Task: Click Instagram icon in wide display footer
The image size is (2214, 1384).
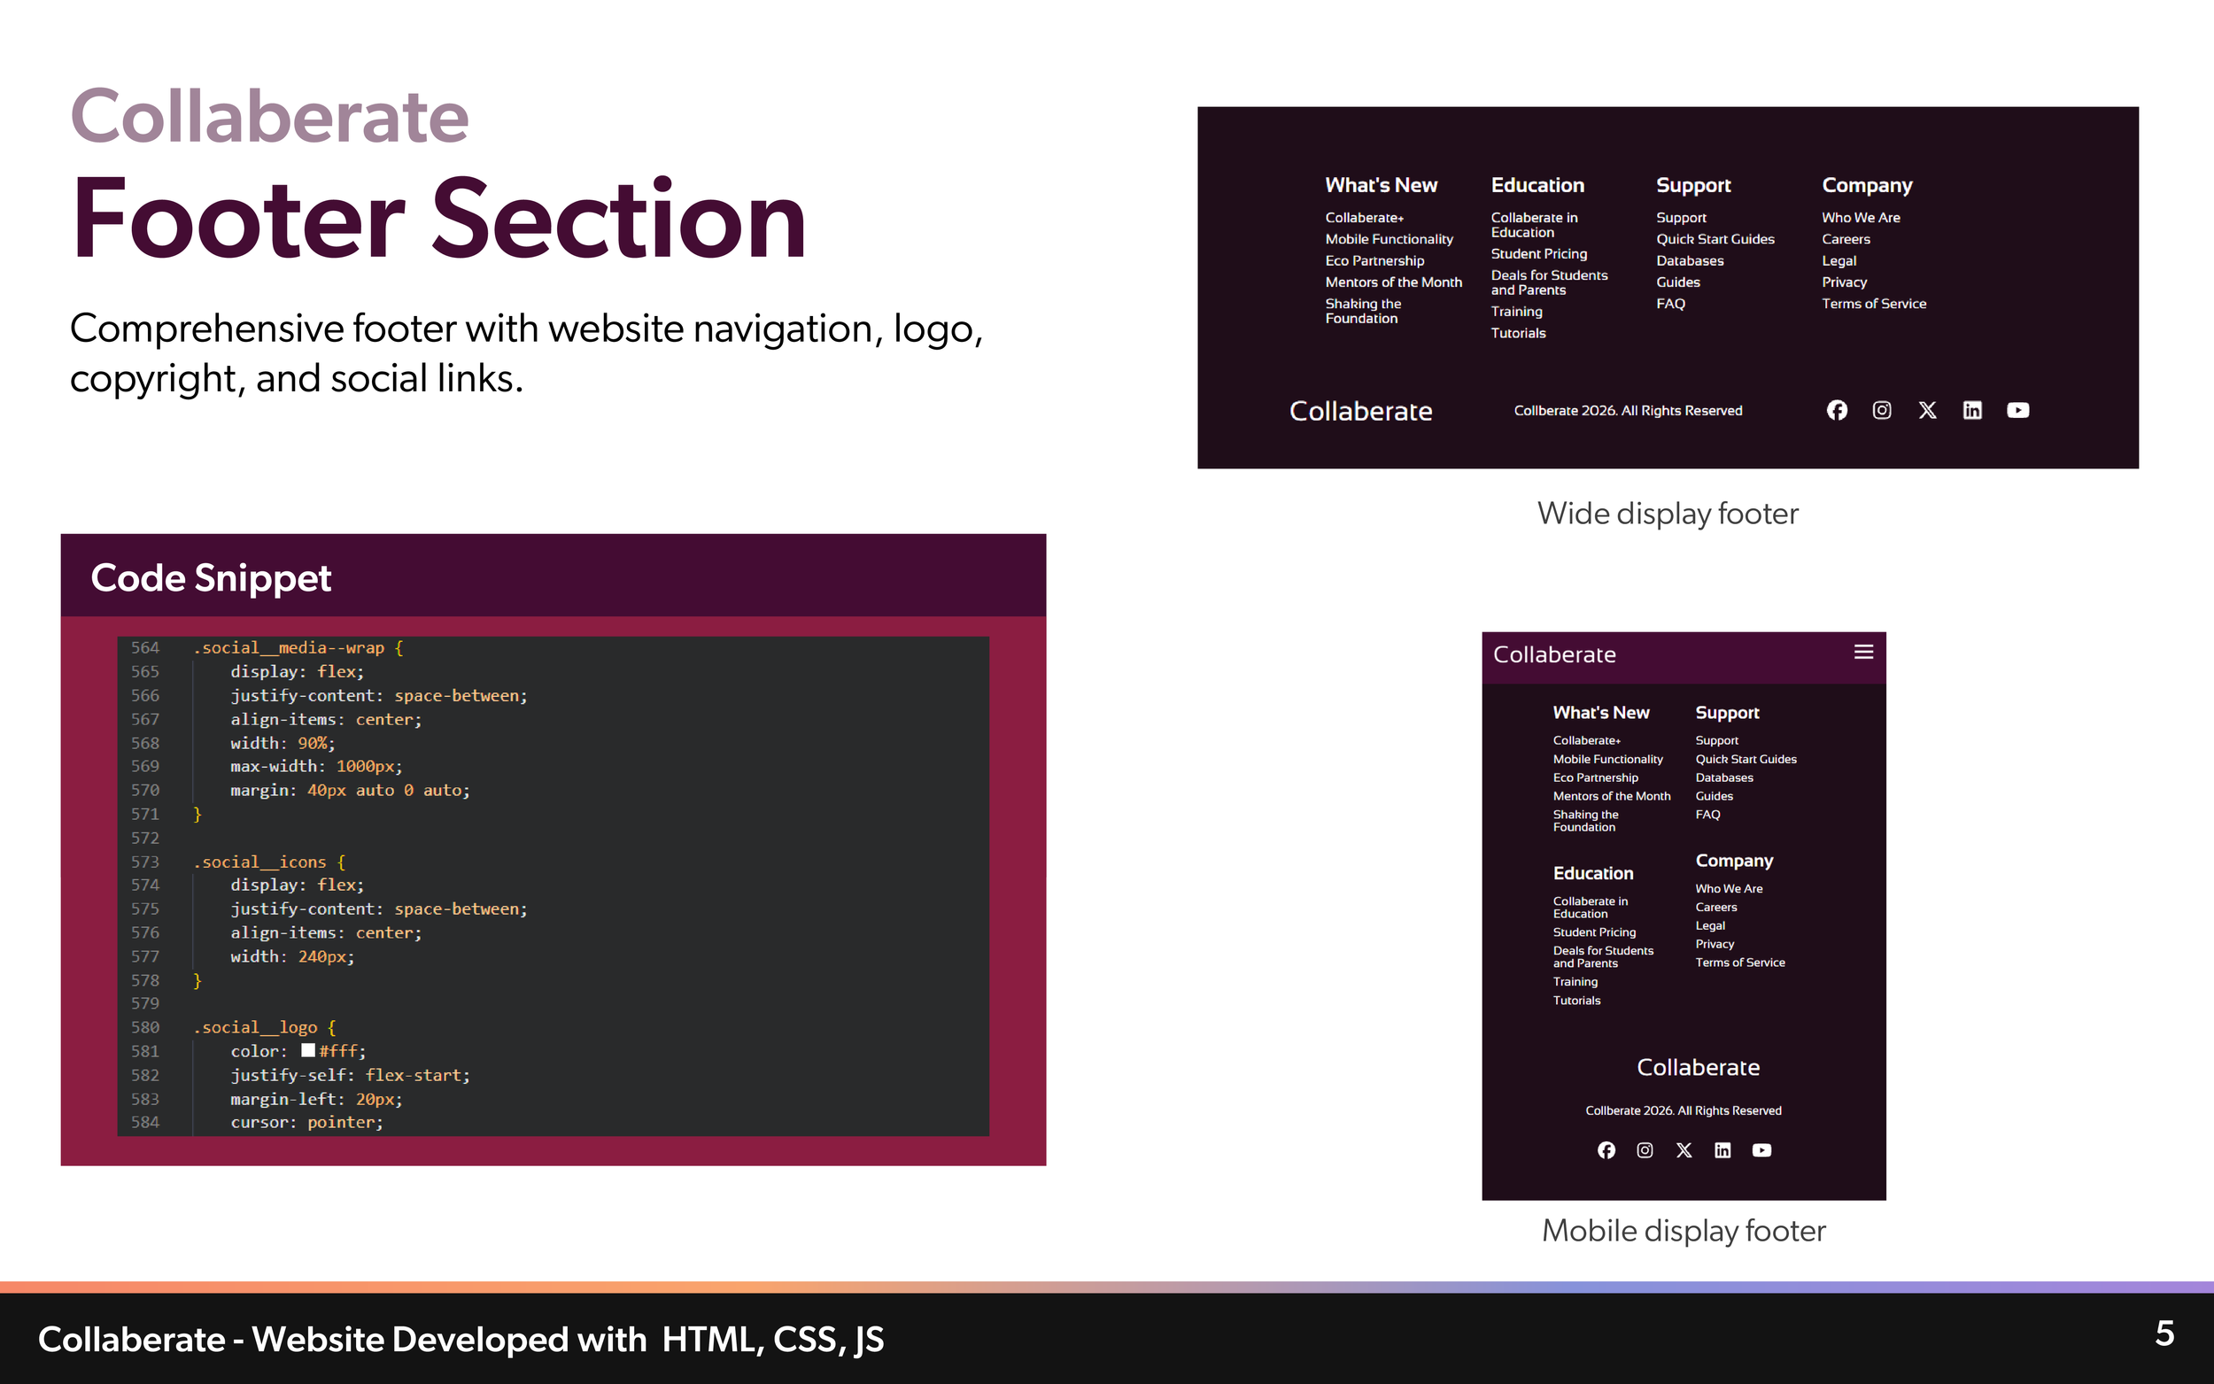Action: coord(1882,410)
